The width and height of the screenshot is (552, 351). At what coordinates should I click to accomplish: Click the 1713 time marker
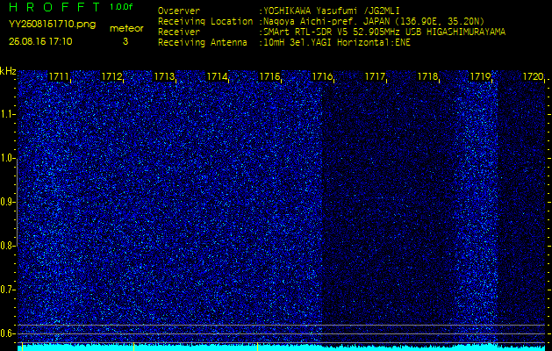pos(164,76)
